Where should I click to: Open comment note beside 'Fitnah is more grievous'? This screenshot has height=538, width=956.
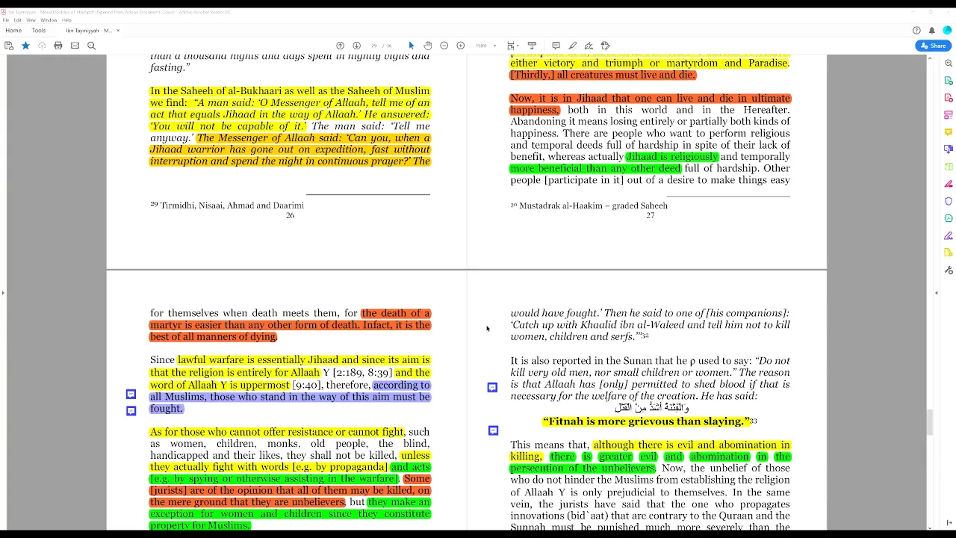(493, 430)
